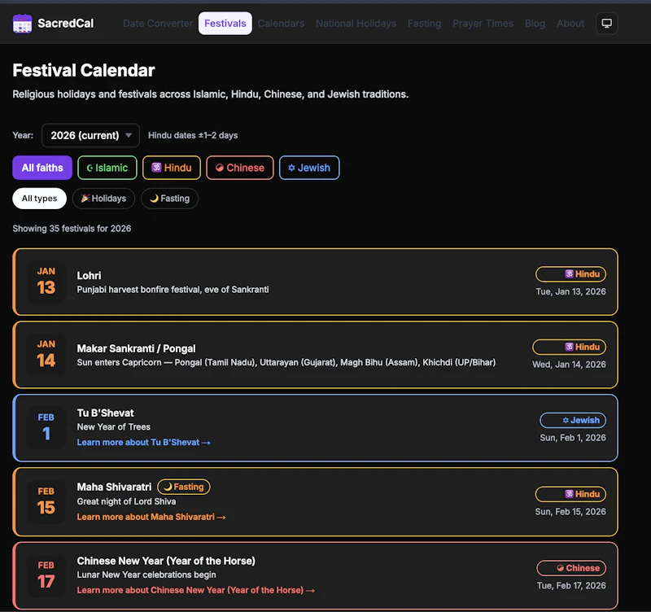Click 'Hindu dates ±1–2 days' note

193,135
